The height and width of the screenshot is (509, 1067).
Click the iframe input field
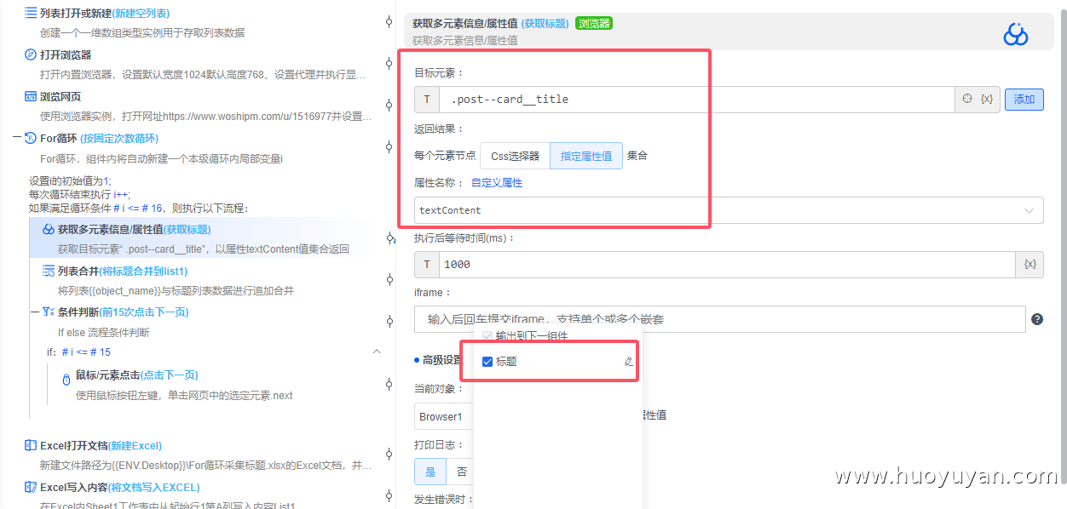pyautogui.click(x=720, y=319)
